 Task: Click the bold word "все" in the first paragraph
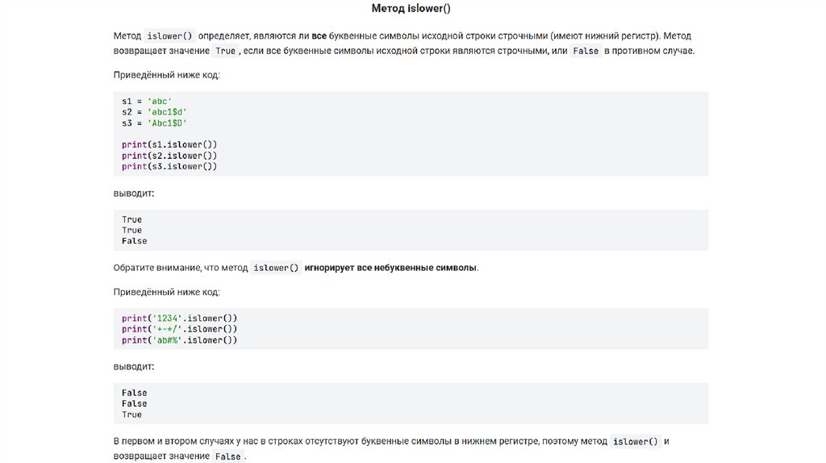pos(319,36)
